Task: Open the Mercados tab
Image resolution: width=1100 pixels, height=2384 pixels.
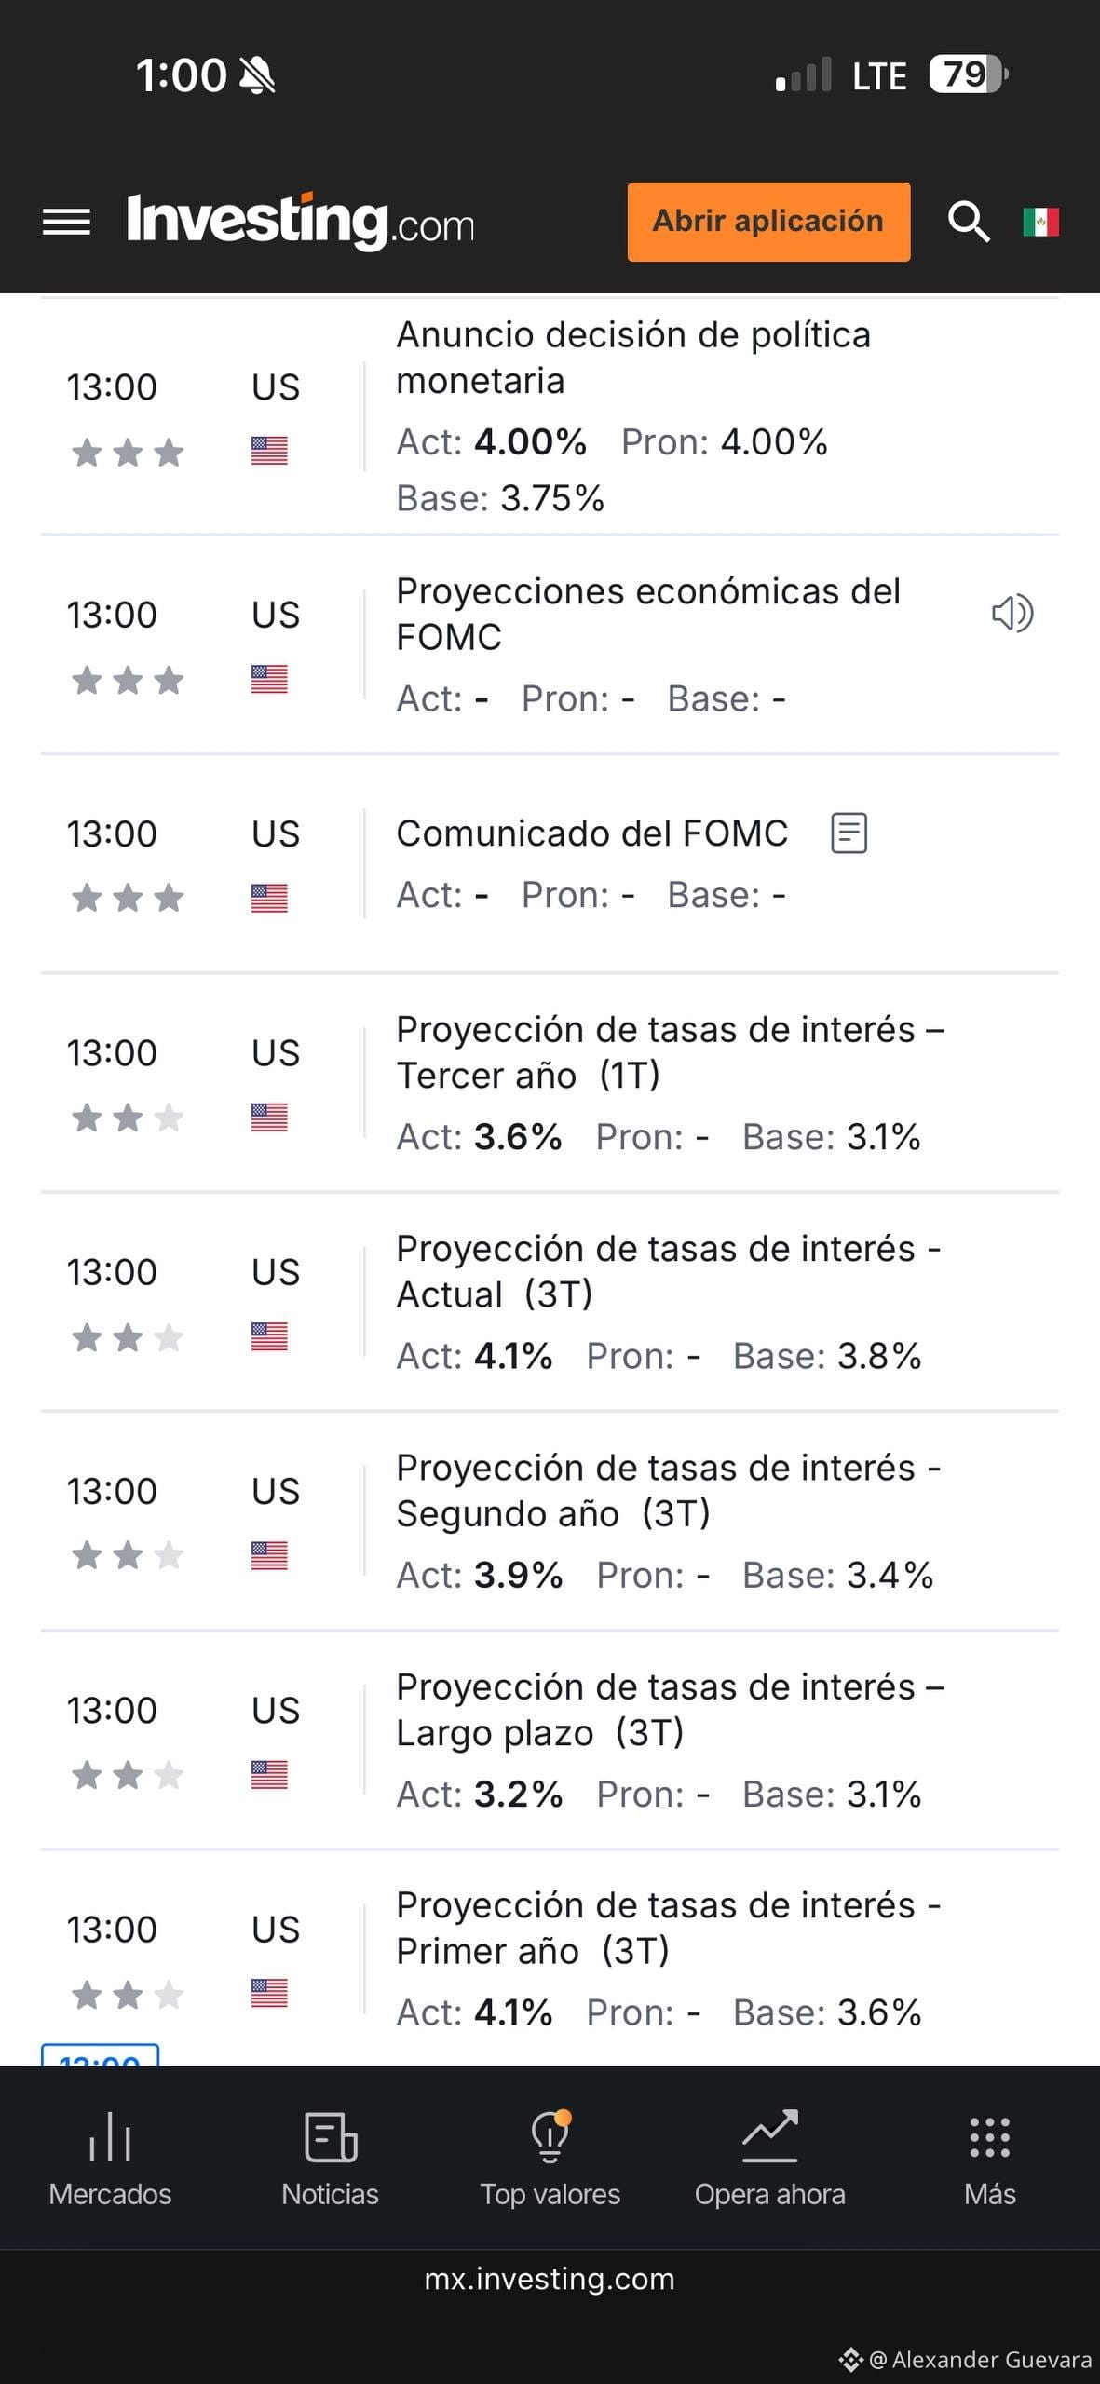Action: pyautogui.click(x=110, y=2159)
